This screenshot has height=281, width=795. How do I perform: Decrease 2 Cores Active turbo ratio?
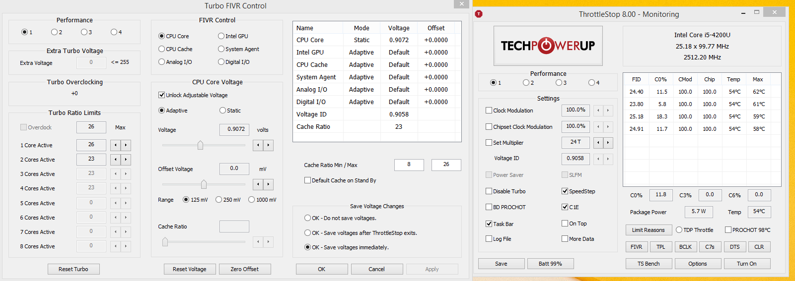tap(115, 160)
